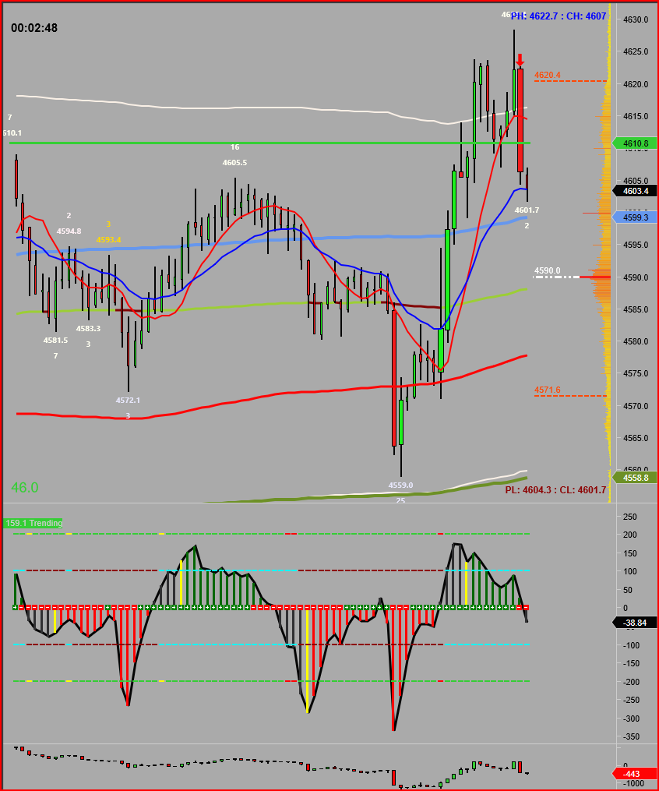This screenshot has height=791, width=659.
Task: Click the 4615.0 price axis label
Action: point(636,117)
